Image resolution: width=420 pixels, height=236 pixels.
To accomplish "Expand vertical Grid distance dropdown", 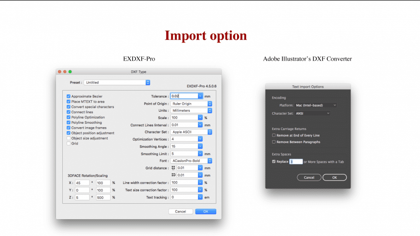I will click(200, 175).
